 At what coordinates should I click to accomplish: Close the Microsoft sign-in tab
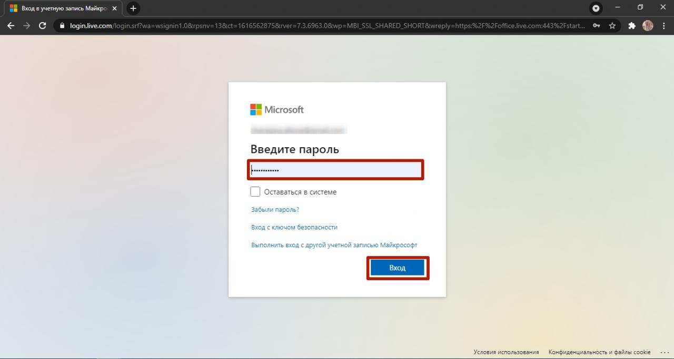(115, 8)
